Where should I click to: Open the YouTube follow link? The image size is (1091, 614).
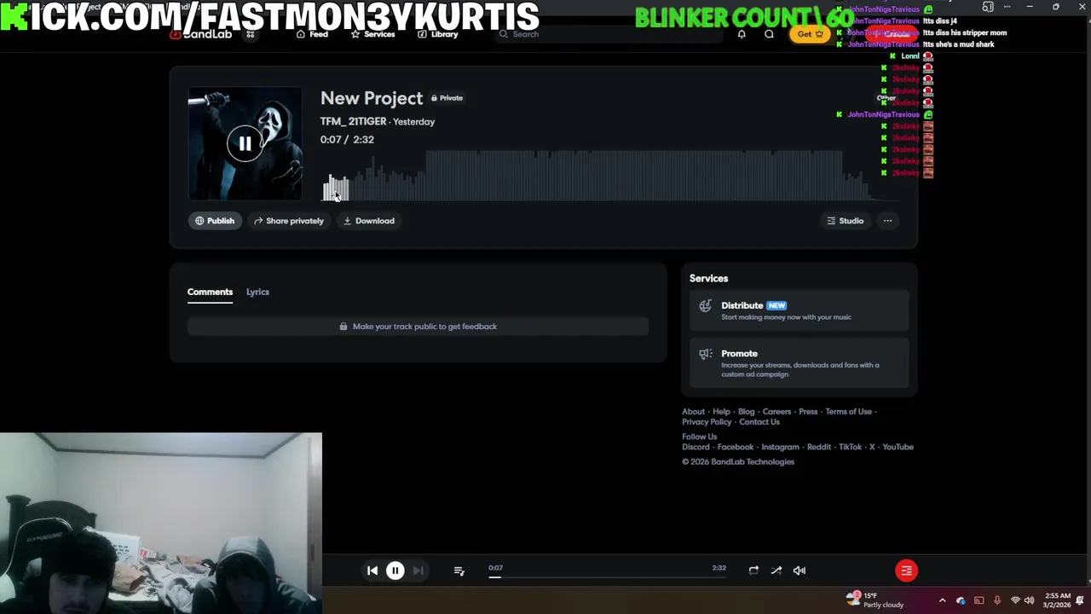pyautogui.click(x=898, y=447)
